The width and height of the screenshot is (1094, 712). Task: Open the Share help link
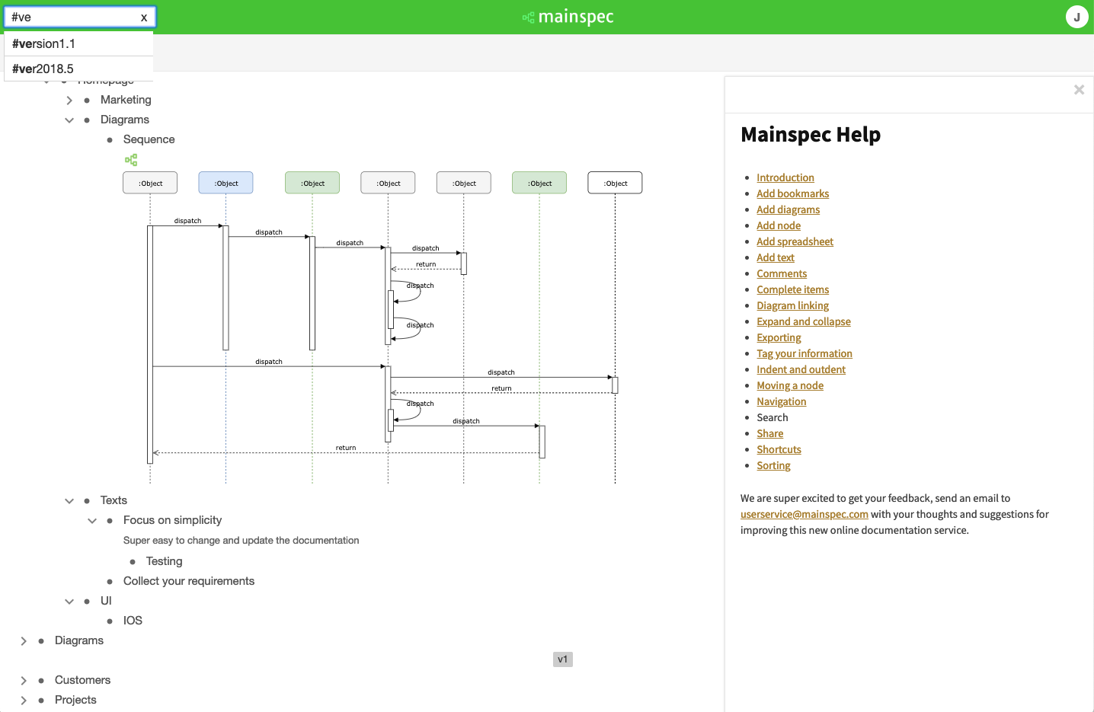769,433
